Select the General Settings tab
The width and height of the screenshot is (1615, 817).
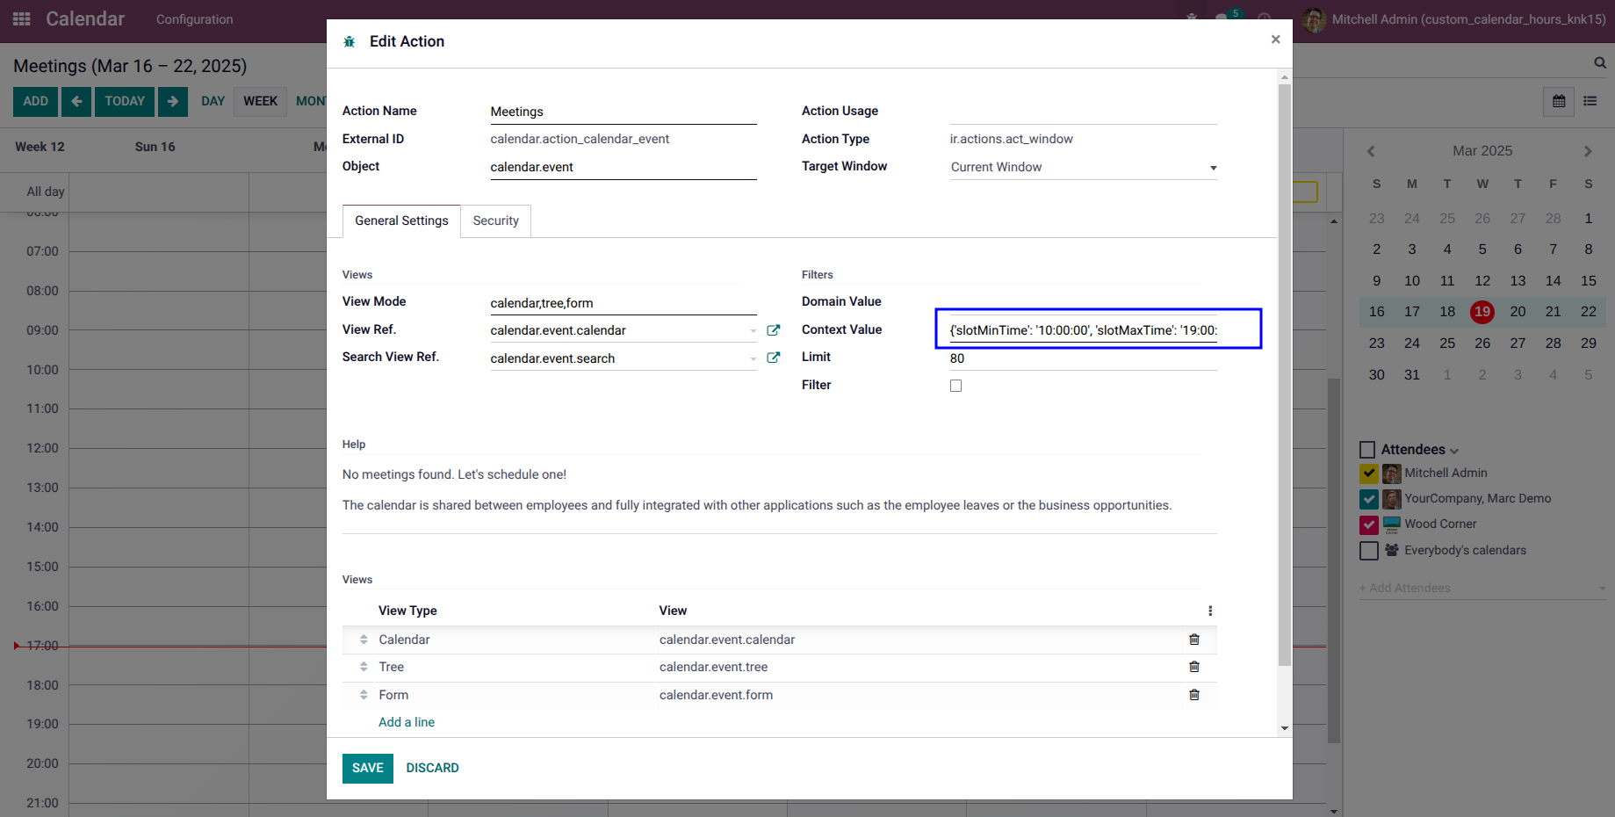(401, 221)
